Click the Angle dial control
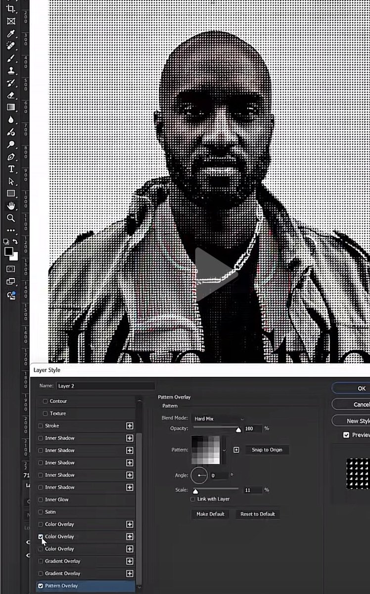 point(199,475)
